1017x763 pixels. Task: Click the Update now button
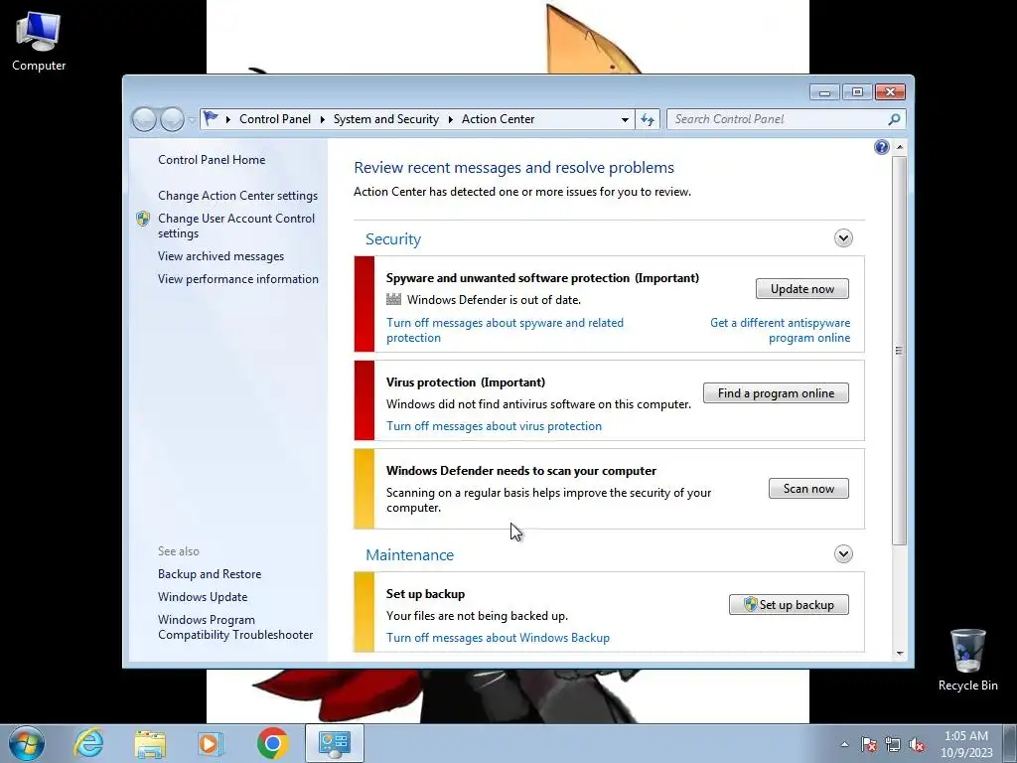click(x=802, y=289)
